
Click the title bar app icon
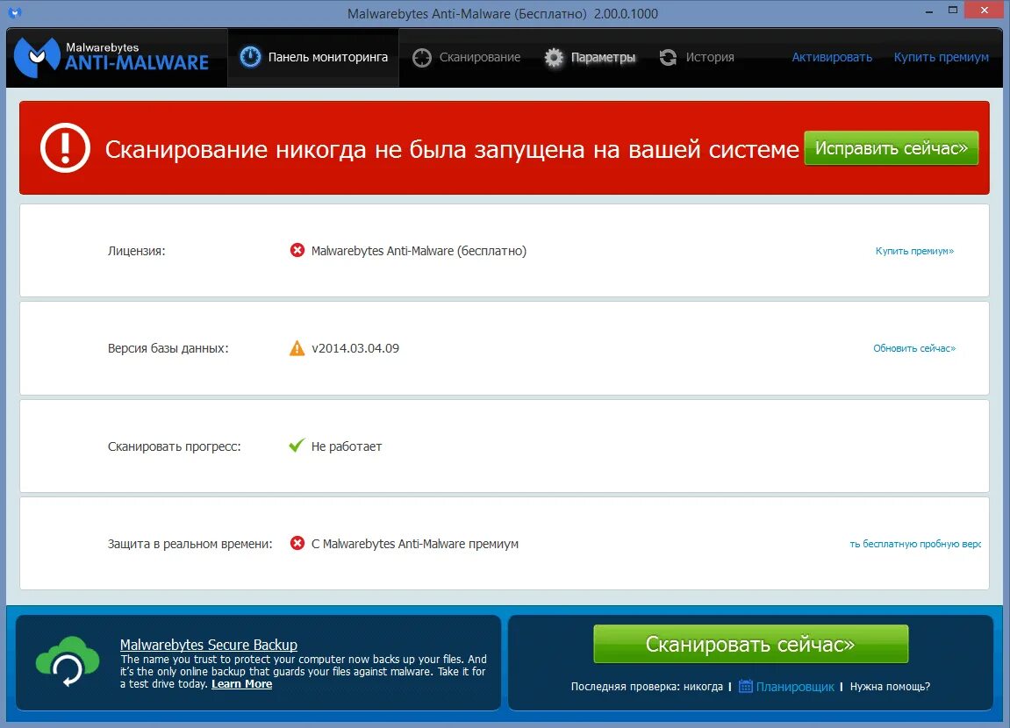(14, 12)
